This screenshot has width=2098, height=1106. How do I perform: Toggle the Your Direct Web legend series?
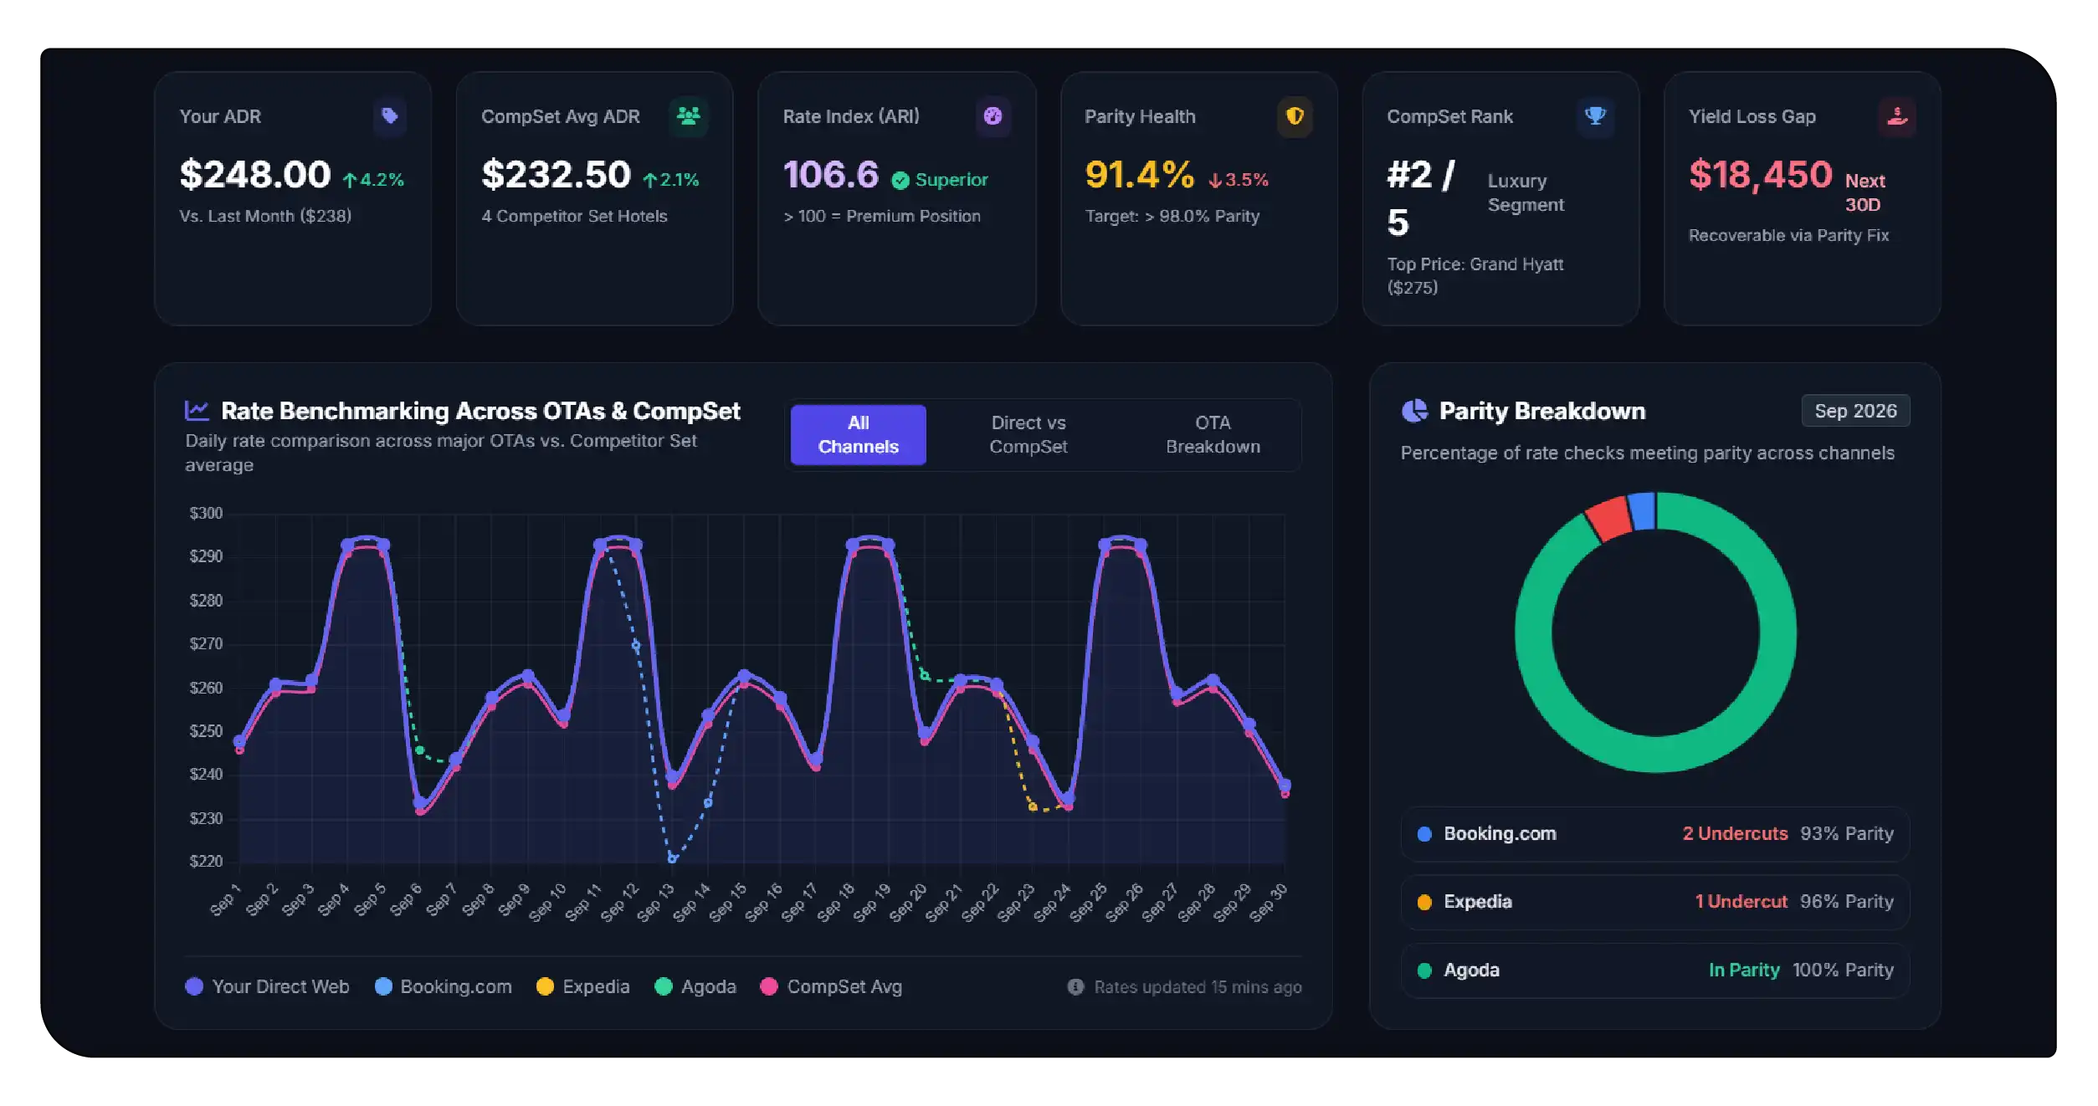pyautogui.click(x=267, y=987)
